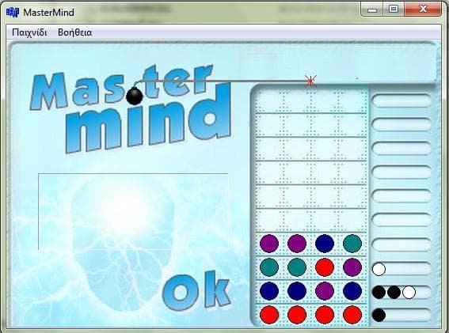Click purple peg ending the teal-teal-red-purple row
Screen dimensions: 449x333
pyautogui.click(x=352, y=267)
